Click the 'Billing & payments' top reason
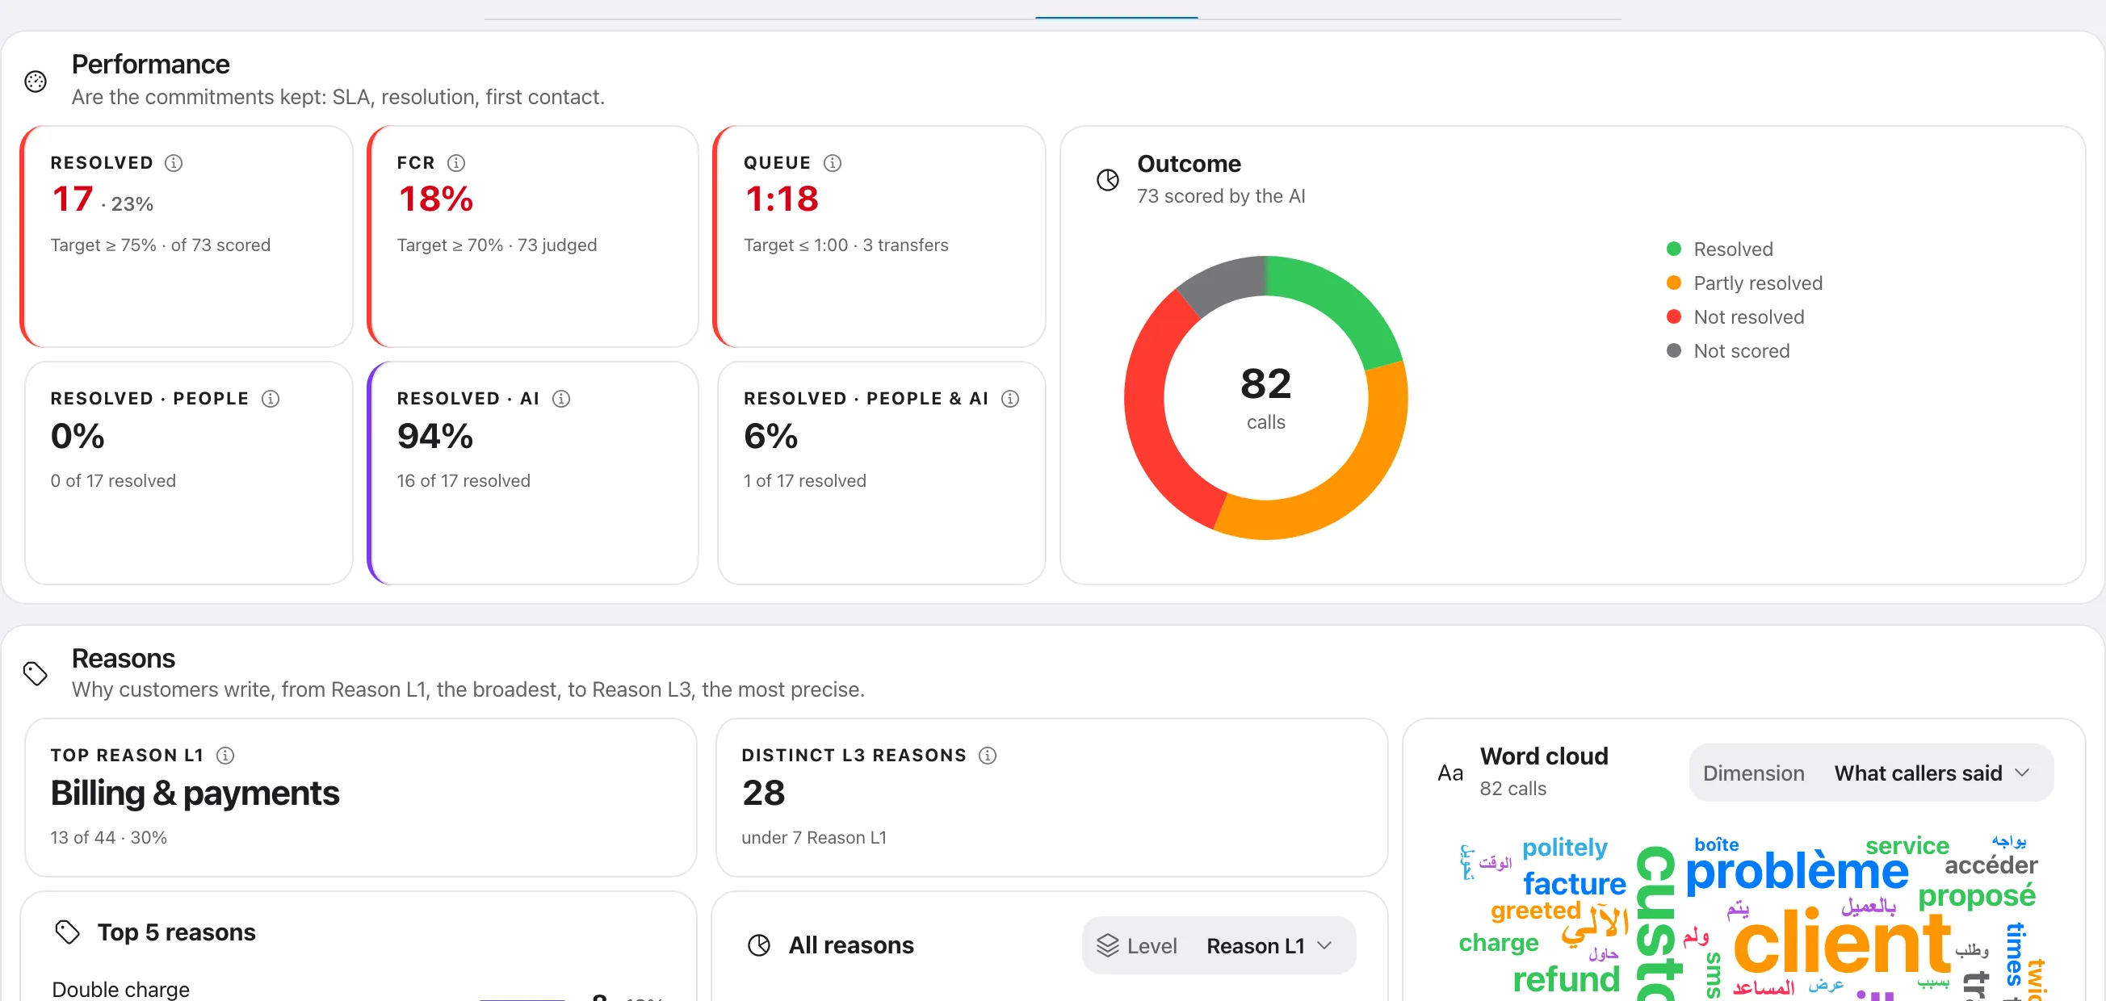 point(195,793)
